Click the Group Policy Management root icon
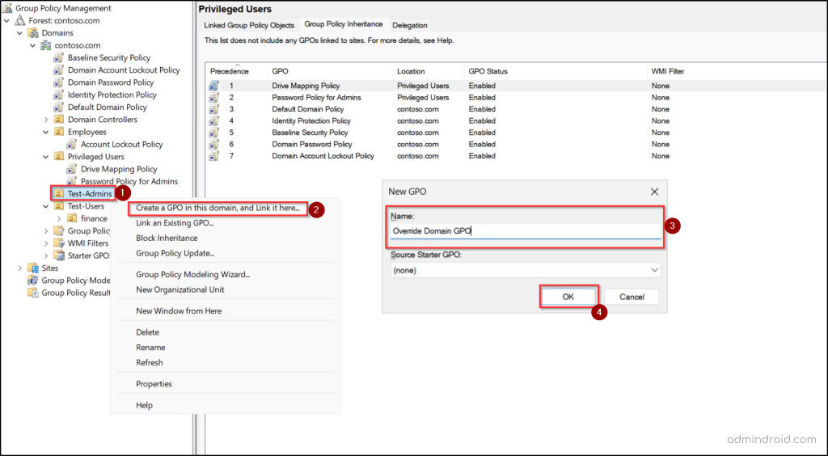 [x=7, y=8]
